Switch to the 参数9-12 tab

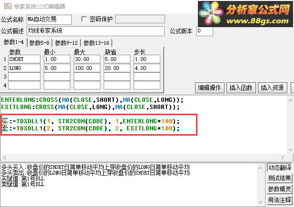point(67,43)
